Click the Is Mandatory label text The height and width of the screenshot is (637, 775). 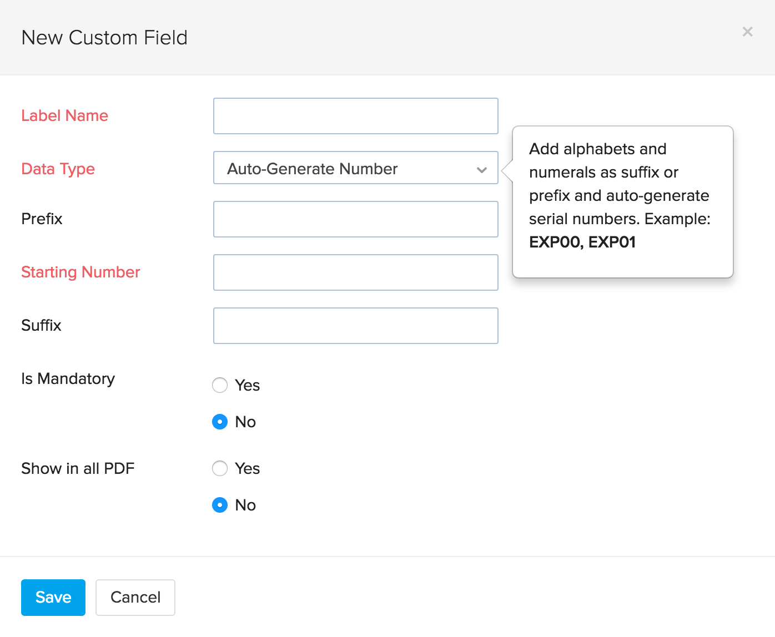point(68,379)
